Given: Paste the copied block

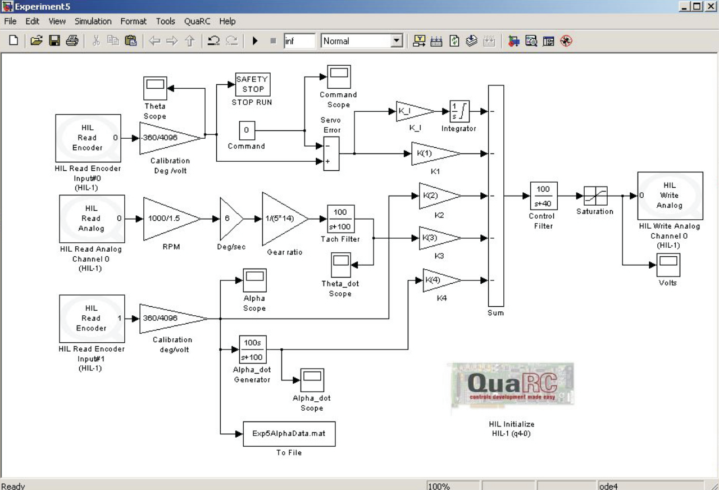Looking at the screenshot, I should 130,40.
